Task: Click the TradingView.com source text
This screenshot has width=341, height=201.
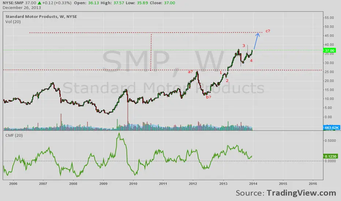Action: 301,193
